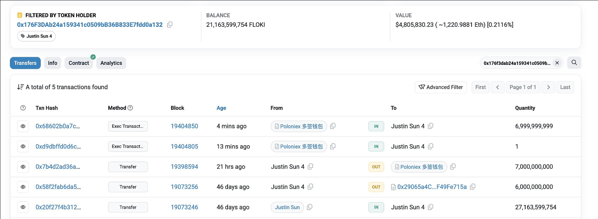This screenshot has height=219, width=598.
Task: Open the Advanced Filter options
Action: tap(440, 87)
